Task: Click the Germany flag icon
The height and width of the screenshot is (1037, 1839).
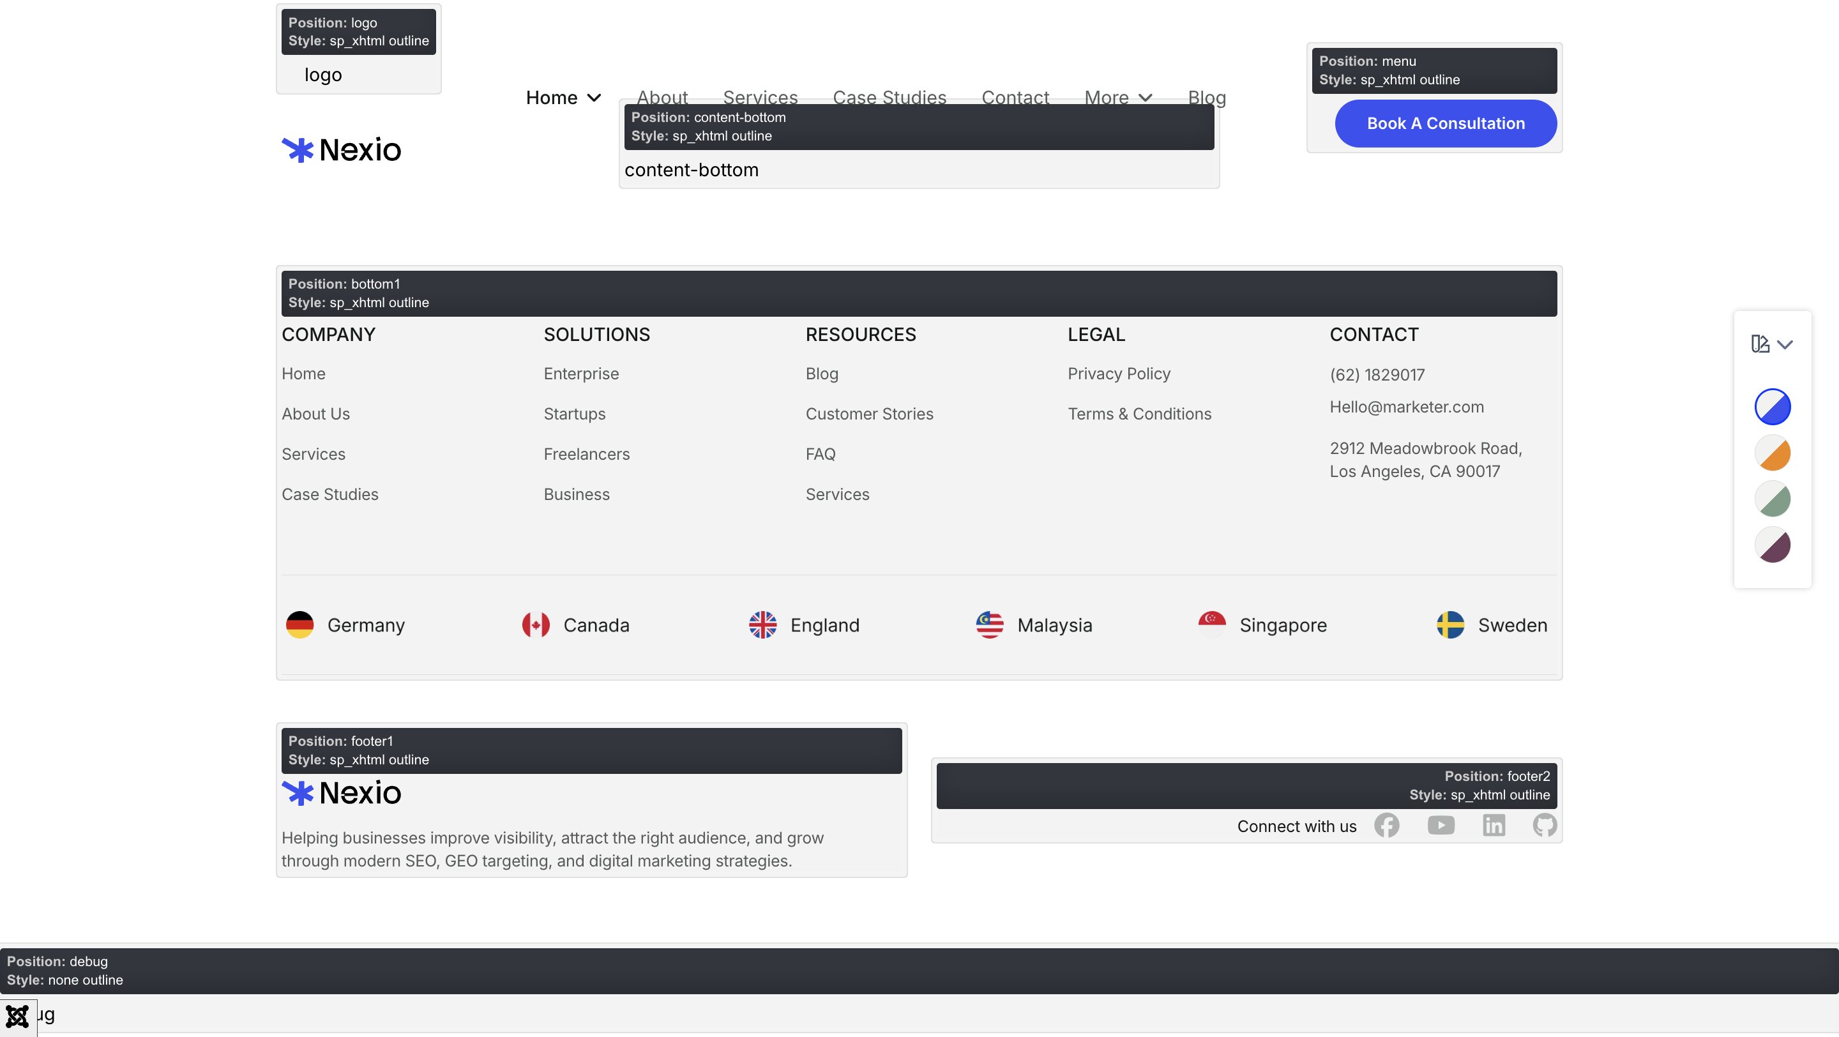Action: click(x=300, y=624)
